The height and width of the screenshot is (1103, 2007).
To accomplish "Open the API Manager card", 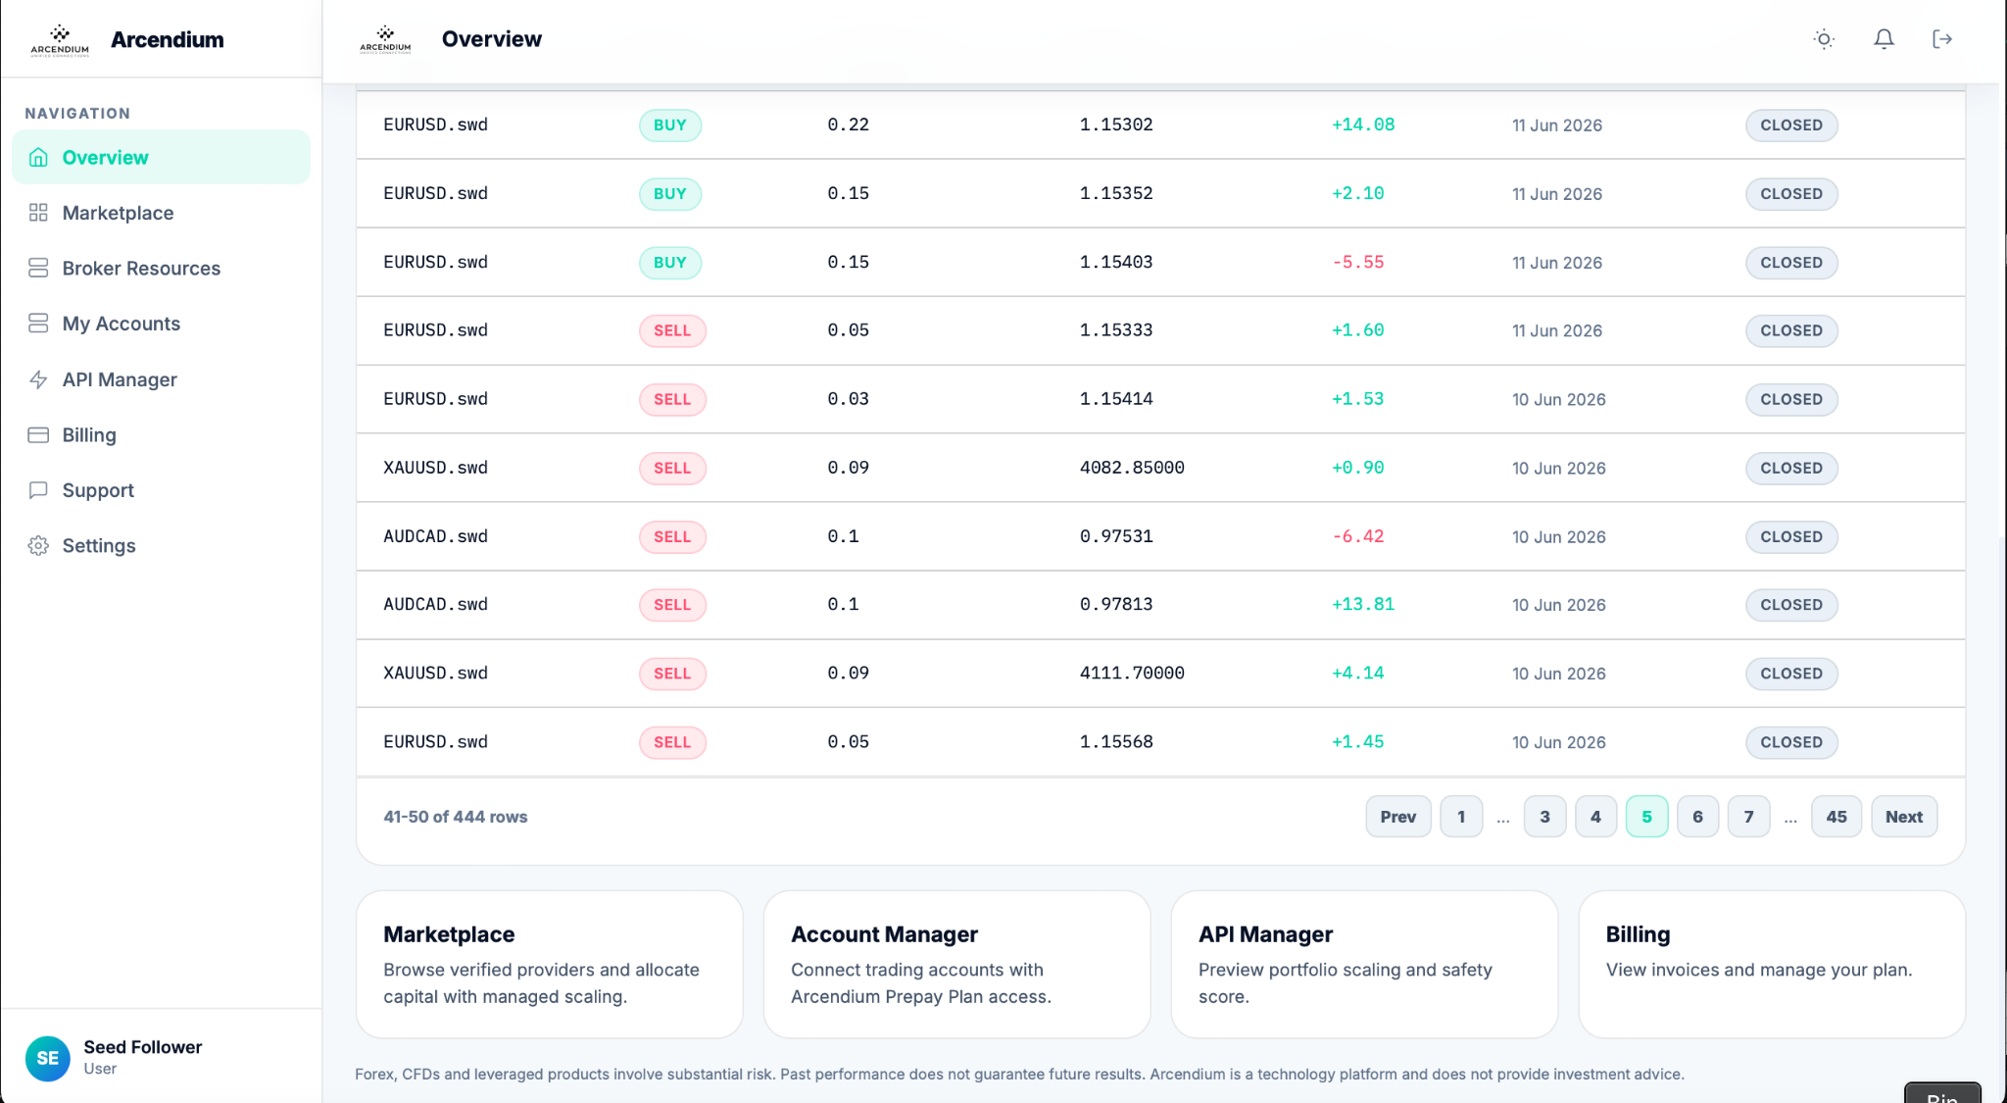I will 1364,964.
